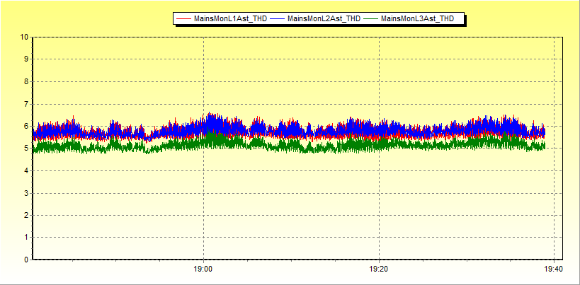This screenshot has width=580, height=285.
Task: Click the y-axis value 3 label
Action: (x=26, y=193)
